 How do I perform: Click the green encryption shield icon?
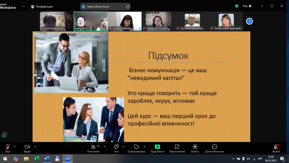(237, 6)
